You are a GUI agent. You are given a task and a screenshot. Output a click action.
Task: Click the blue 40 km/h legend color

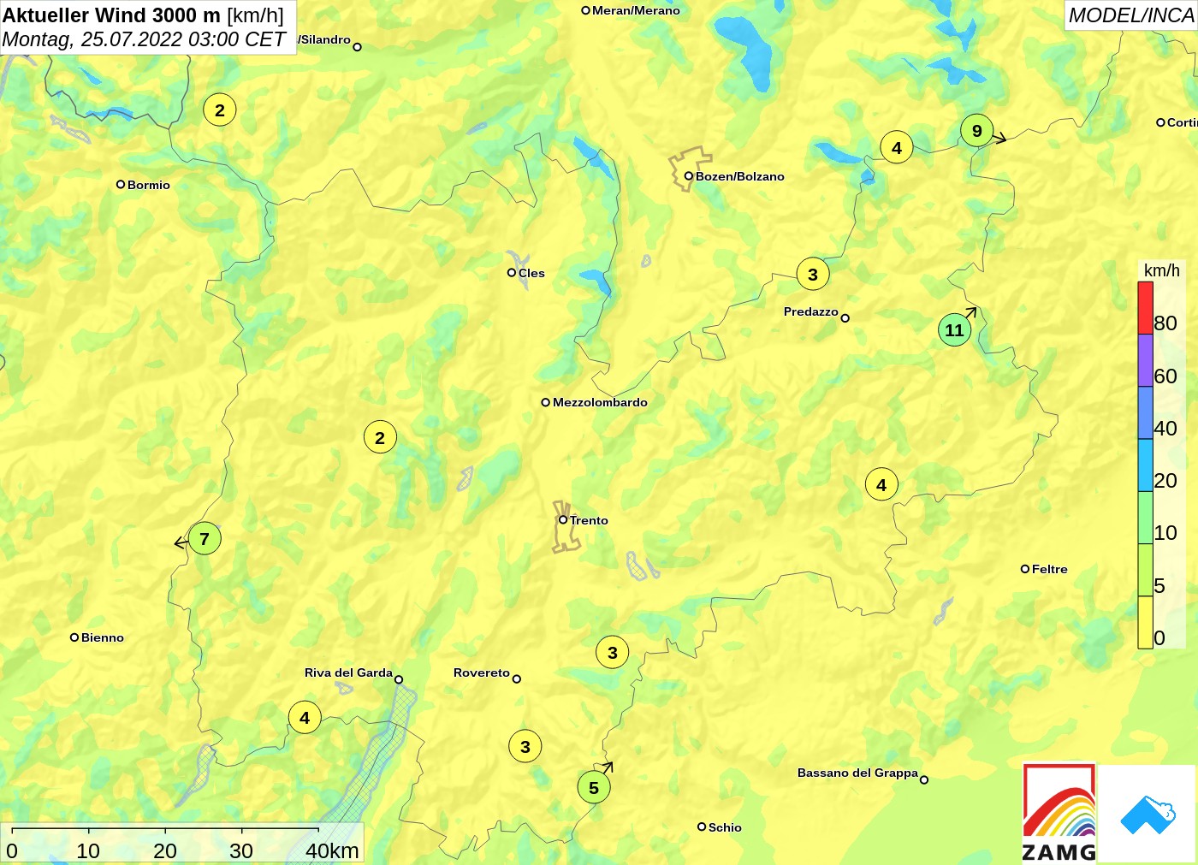click(x=1145, y=413)
